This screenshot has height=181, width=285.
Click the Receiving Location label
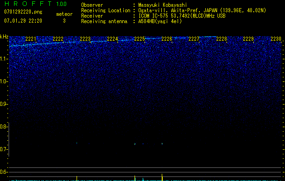pyautogui.click(x=106, y=10)
